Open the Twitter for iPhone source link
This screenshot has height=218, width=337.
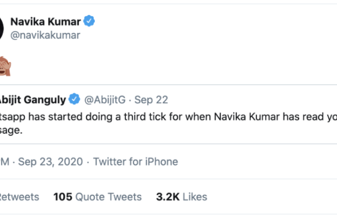point(135,162)
